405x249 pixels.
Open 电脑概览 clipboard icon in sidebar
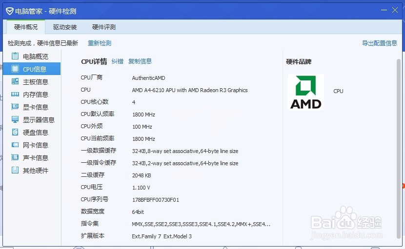pos(15,56)
